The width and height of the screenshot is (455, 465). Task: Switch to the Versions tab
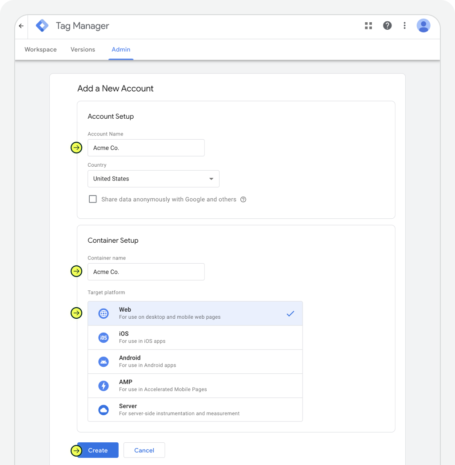(x=83, y=49)
